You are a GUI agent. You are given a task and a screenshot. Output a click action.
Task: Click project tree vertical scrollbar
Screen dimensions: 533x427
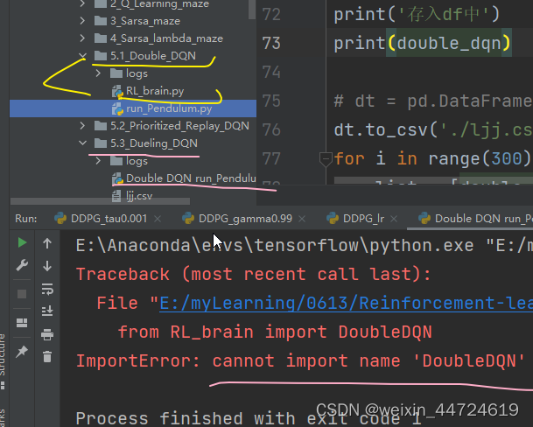[x=252, y=10]
